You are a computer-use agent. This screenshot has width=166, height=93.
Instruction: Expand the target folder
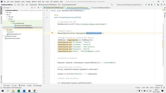click(5, 30)
